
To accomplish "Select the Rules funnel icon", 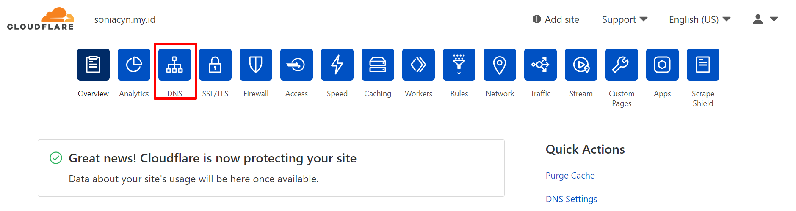I will coord(459,65).
